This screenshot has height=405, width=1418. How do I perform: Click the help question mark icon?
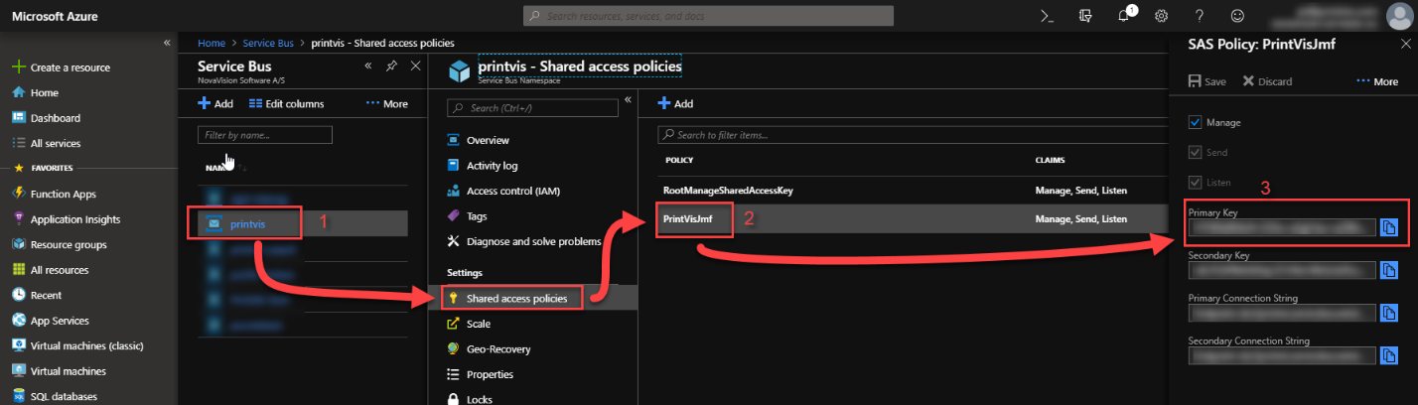1199,16
